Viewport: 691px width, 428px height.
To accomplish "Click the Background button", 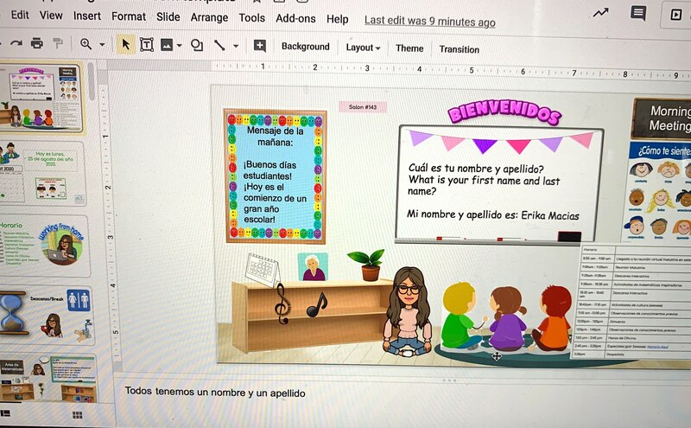I will 305,47.
